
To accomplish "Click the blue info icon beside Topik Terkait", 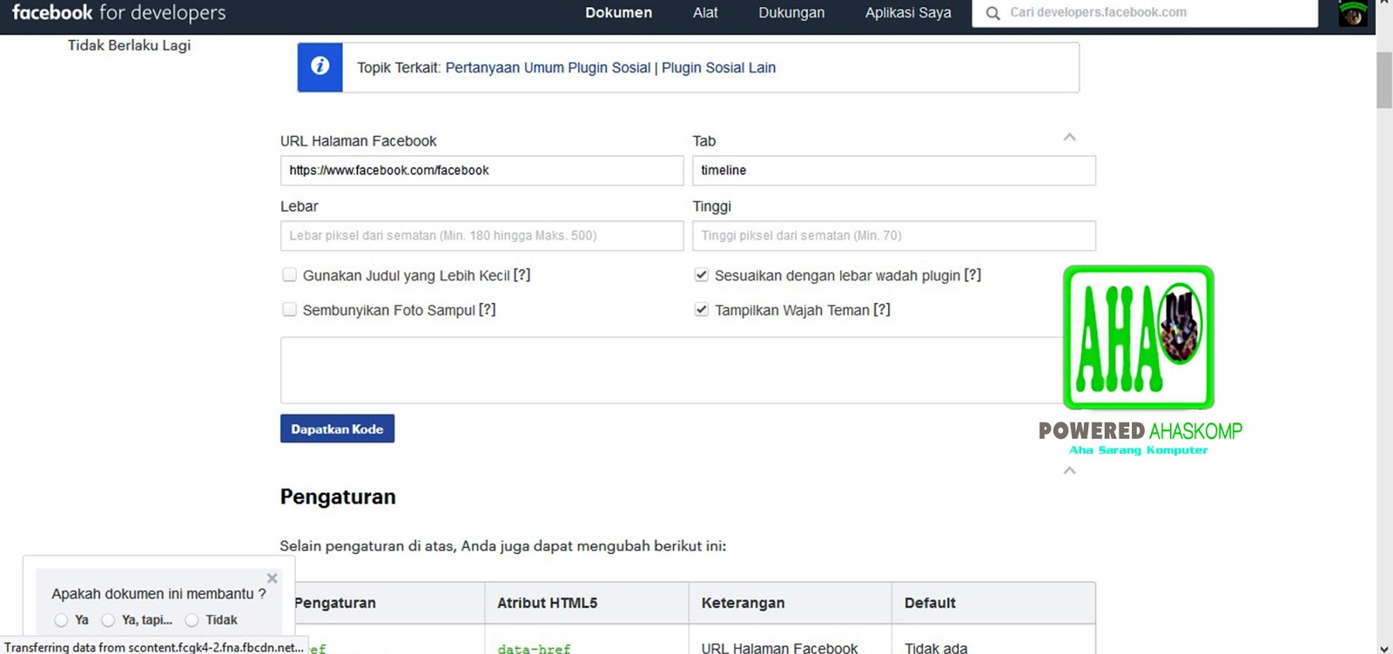I will pos(320,67).
